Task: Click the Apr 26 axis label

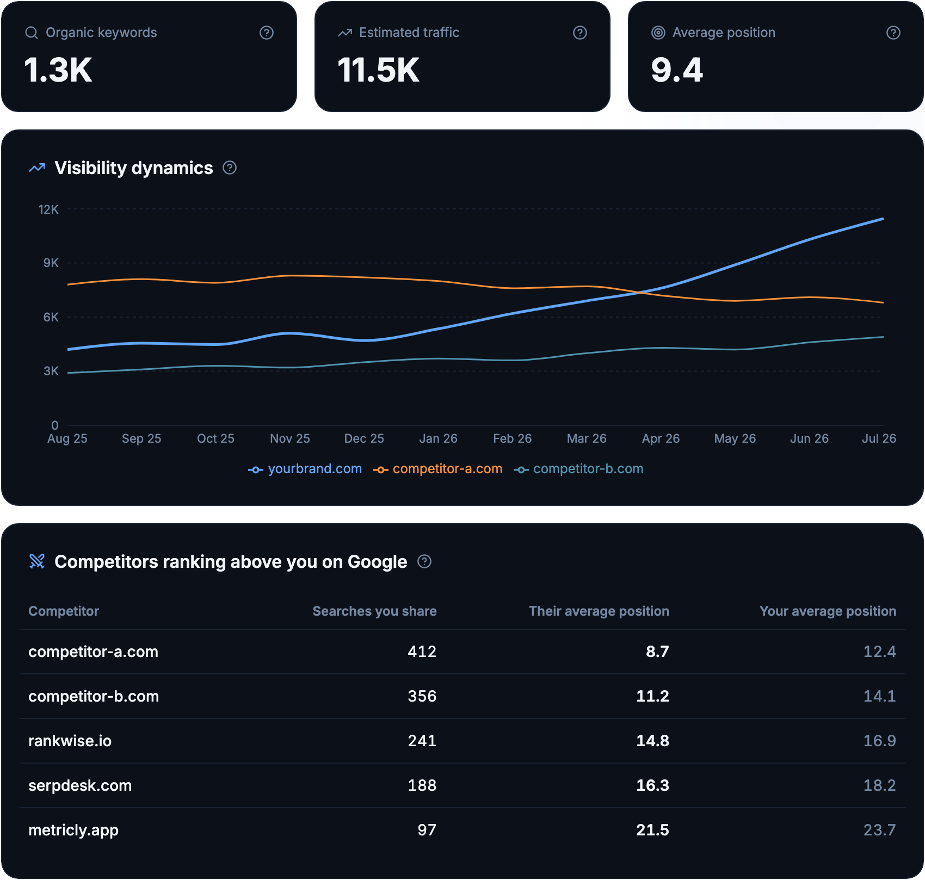Action: (x=661, y=438)
